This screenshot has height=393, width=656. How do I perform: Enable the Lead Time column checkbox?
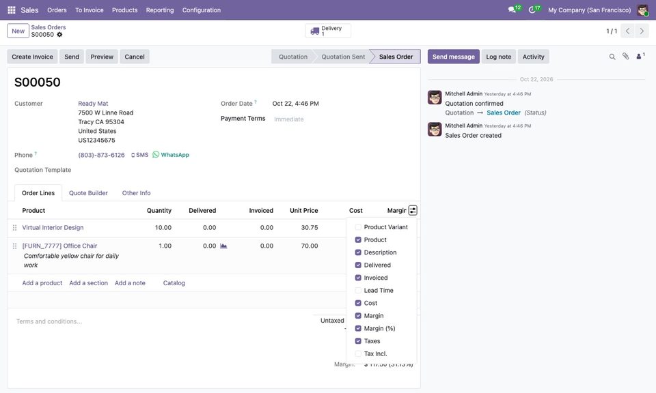(358, 290)
